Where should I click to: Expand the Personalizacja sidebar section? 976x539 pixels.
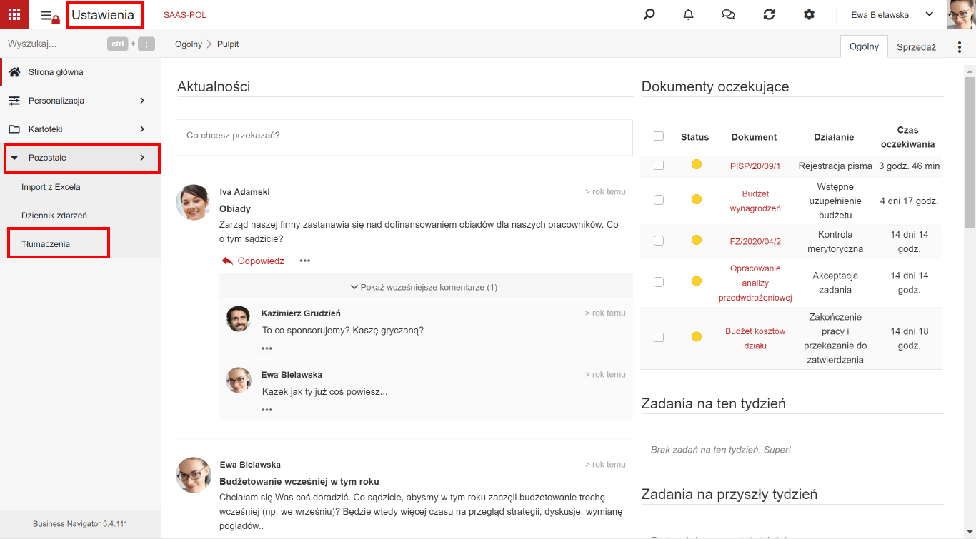81,101
